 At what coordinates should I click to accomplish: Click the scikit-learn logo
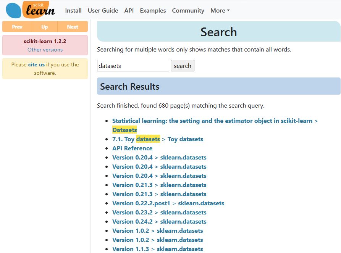31,10
